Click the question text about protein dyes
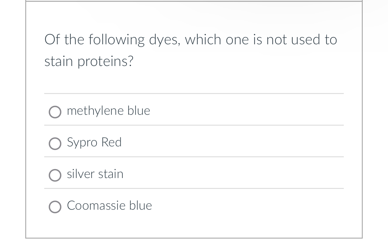The image size is (388, 244). coord(190,50)
